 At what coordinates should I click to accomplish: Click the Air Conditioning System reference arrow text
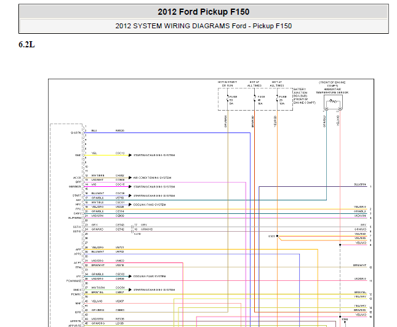(x=152, y=178)
